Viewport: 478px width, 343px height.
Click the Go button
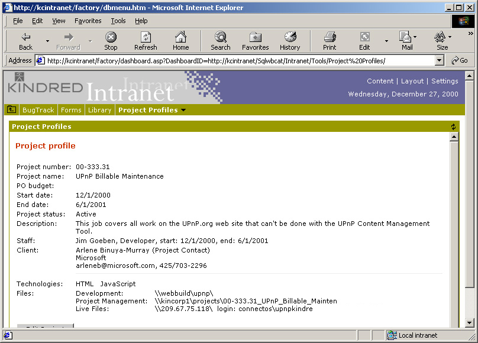pyautogui.click(x=460, y=60)
